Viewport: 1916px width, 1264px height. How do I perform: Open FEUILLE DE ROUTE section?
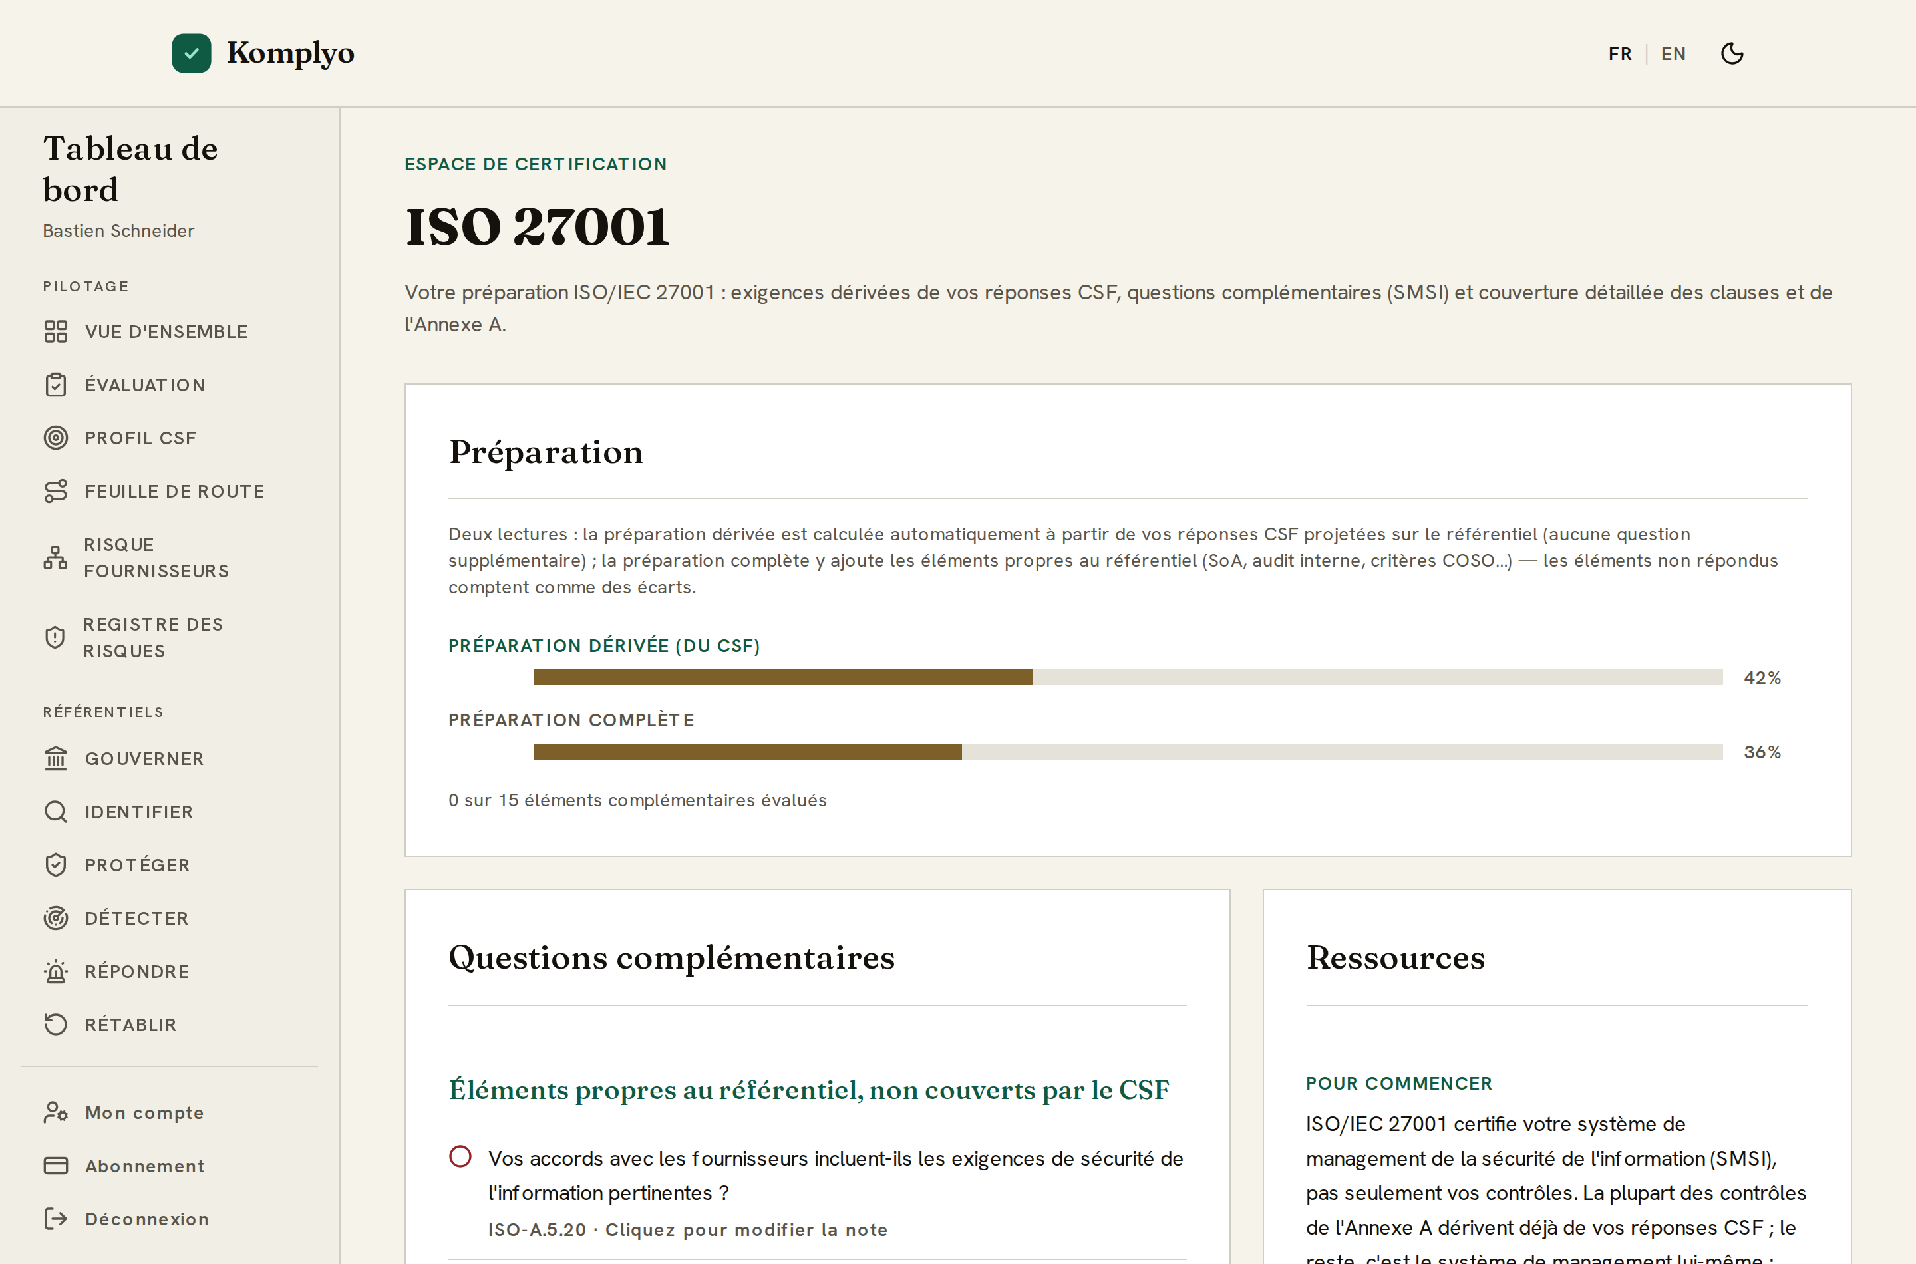(x=175, y=491)
